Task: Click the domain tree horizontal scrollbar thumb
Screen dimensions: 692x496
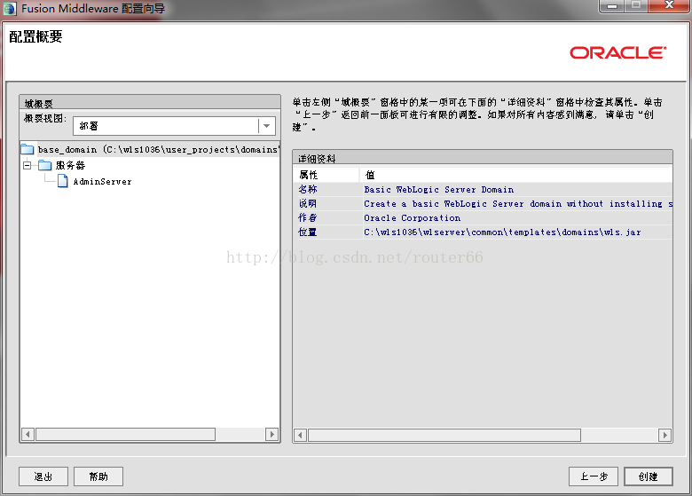Action: [125, 434]
